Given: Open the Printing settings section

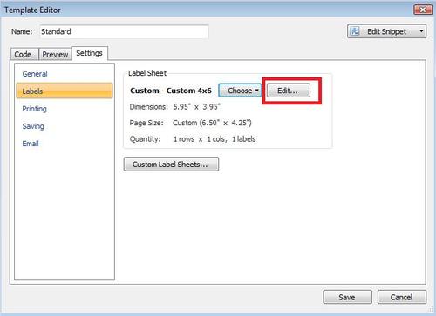Looking at the screenshot, I should click(x=35, y=109).
